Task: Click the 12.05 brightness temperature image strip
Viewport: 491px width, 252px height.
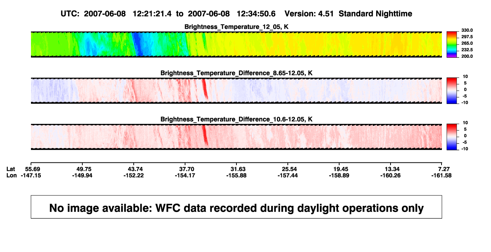Action: click(236, 44)
